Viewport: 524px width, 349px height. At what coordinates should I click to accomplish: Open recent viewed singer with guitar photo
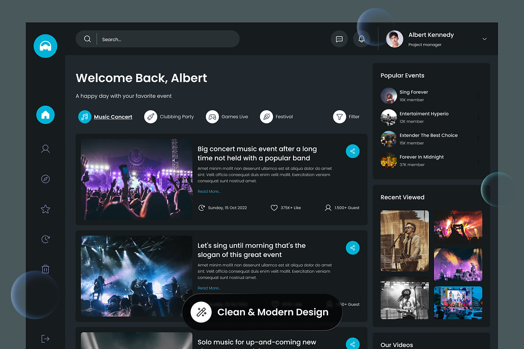click(x=405, y=241)
